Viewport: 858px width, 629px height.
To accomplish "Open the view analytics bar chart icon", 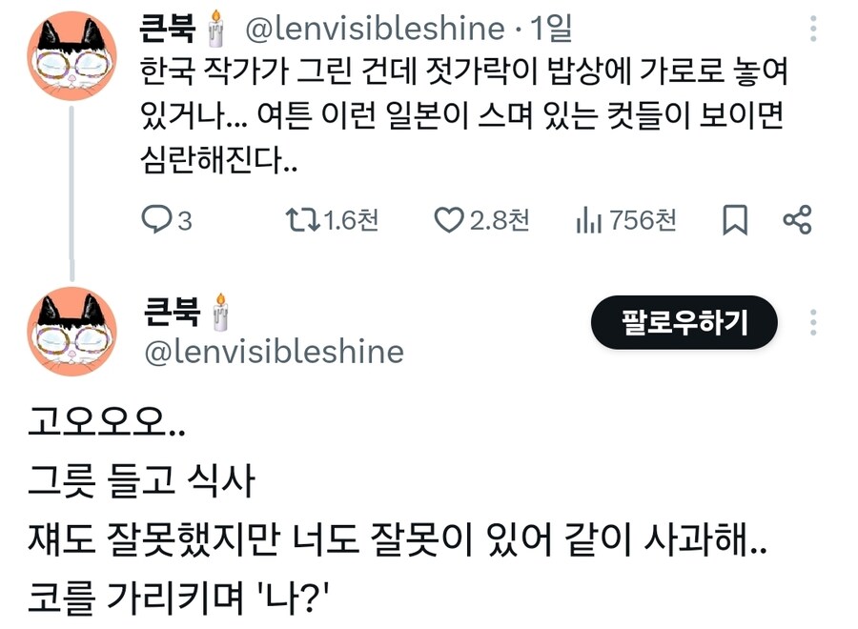I will pos(587,220).
